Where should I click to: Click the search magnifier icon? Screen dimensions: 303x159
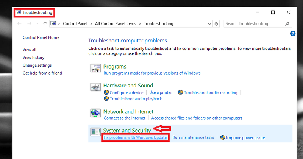(287, 24)
